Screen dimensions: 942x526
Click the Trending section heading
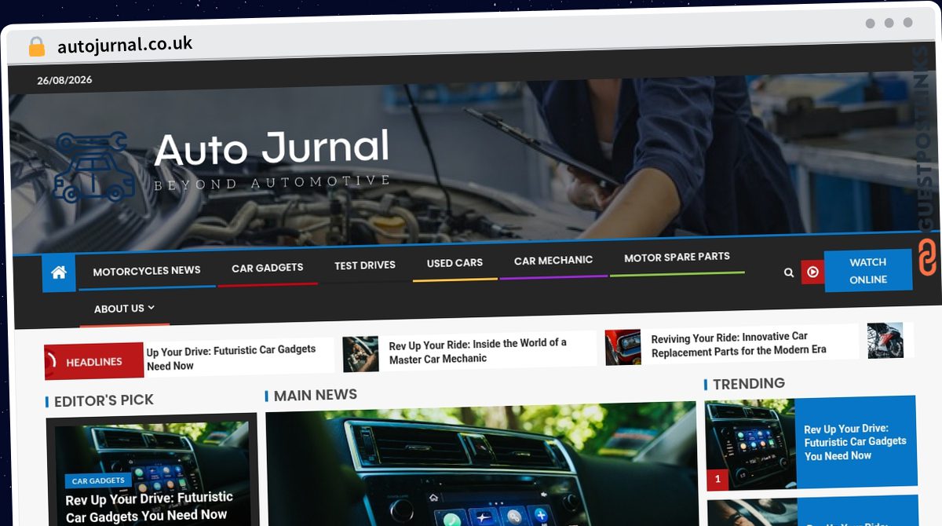(748, 384)
